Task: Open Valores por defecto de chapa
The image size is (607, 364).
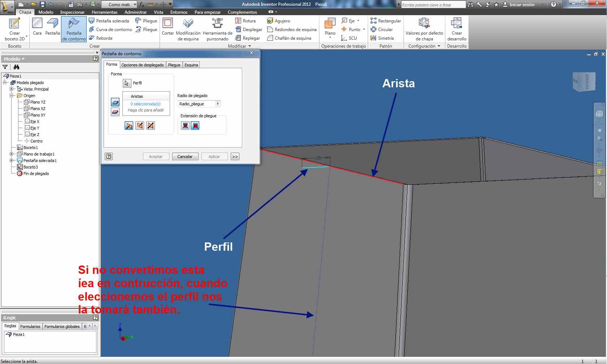Action: pyautogui.click(x=424, y=29)
